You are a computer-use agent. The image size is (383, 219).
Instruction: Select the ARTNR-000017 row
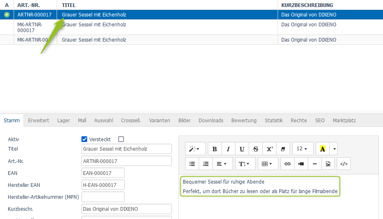[192, 14]
